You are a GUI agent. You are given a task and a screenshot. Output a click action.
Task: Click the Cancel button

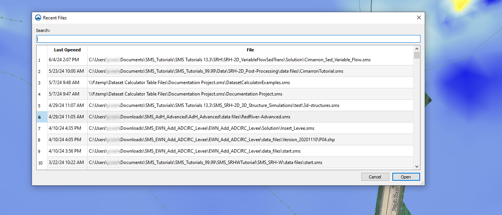click(375, 177)
